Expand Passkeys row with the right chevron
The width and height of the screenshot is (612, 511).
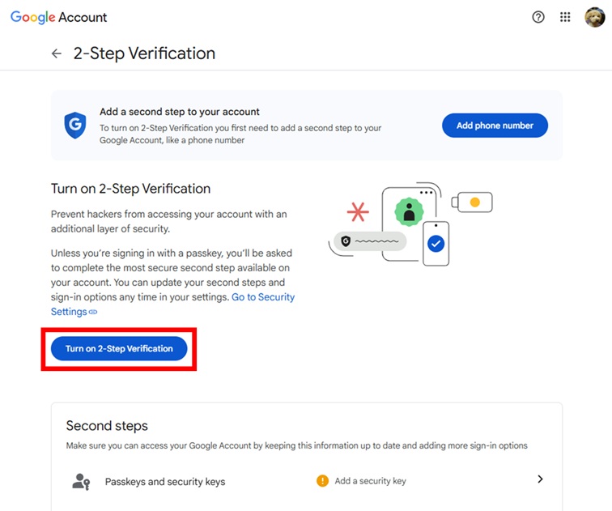click(540, 479)
